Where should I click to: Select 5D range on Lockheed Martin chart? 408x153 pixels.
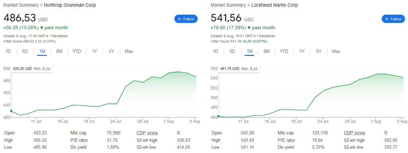232,51
